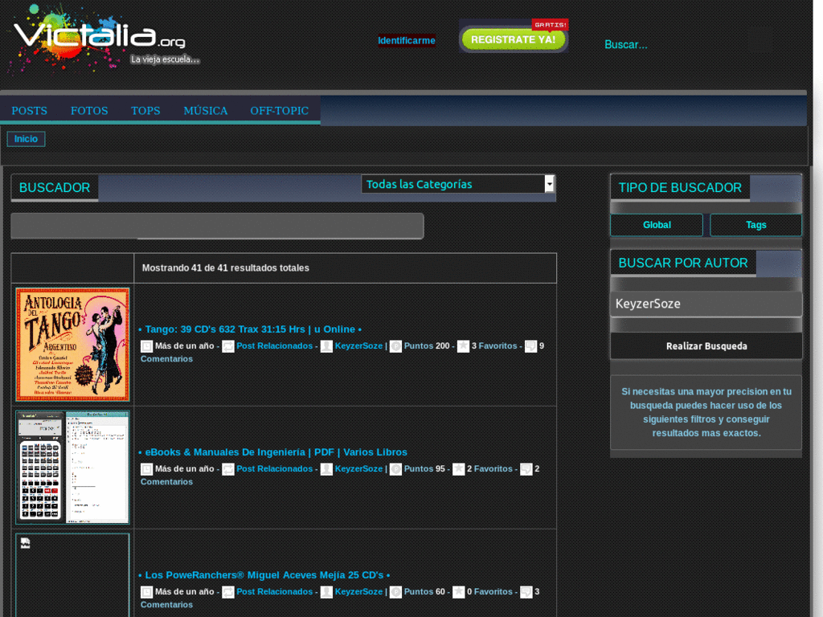Open the calculator eBooks post thumbnail
This screenshot has width=823, height=617.
(x=72, y=468)
